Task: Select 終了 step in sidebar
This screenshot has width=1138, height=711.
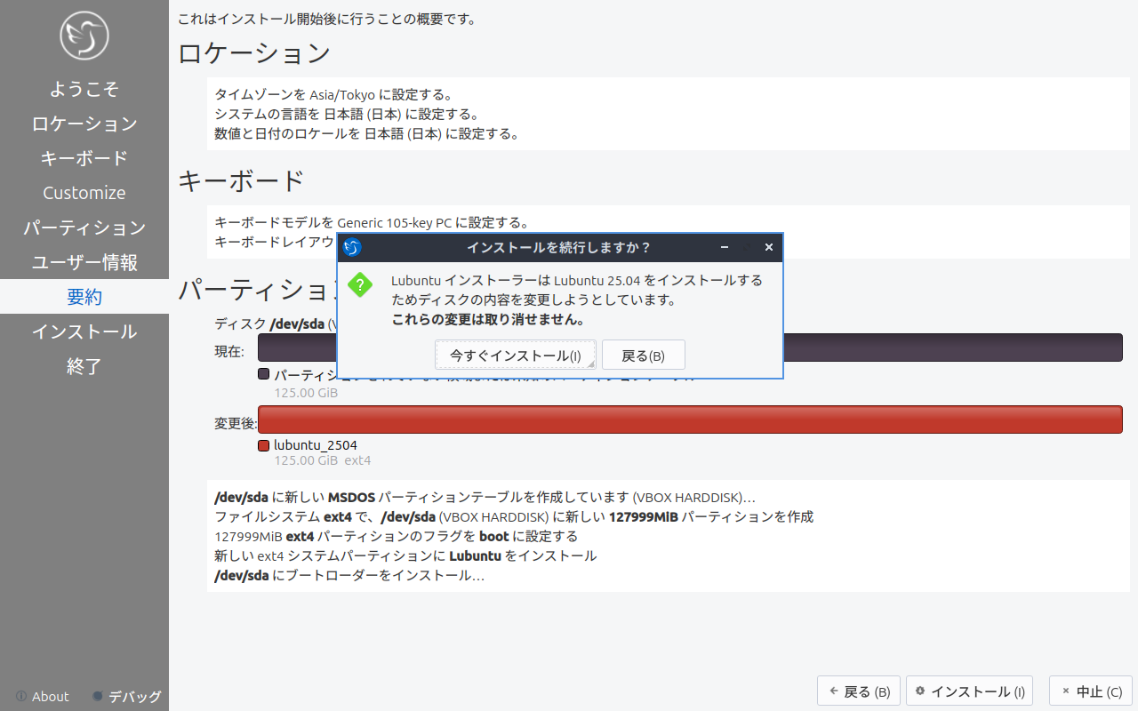Action: coord(84,366)
